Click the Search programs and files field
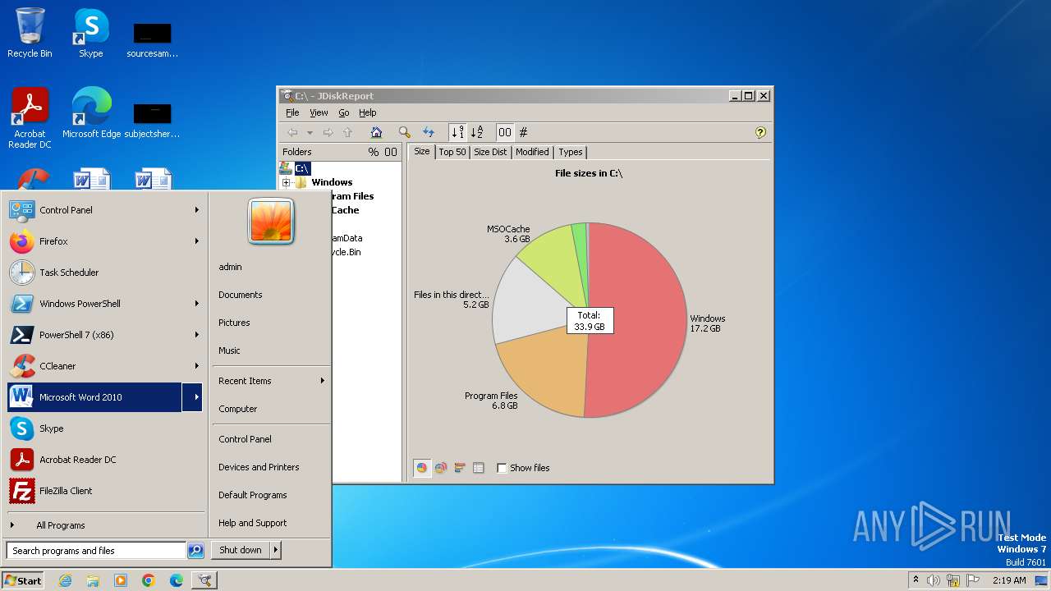The height and width of the screenshot is (591, 1051). (x=95, y=551)
